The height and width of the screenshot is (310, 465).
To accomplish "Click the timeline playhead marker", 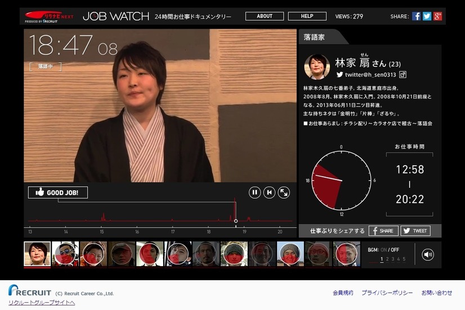I will tap(236, 221).
